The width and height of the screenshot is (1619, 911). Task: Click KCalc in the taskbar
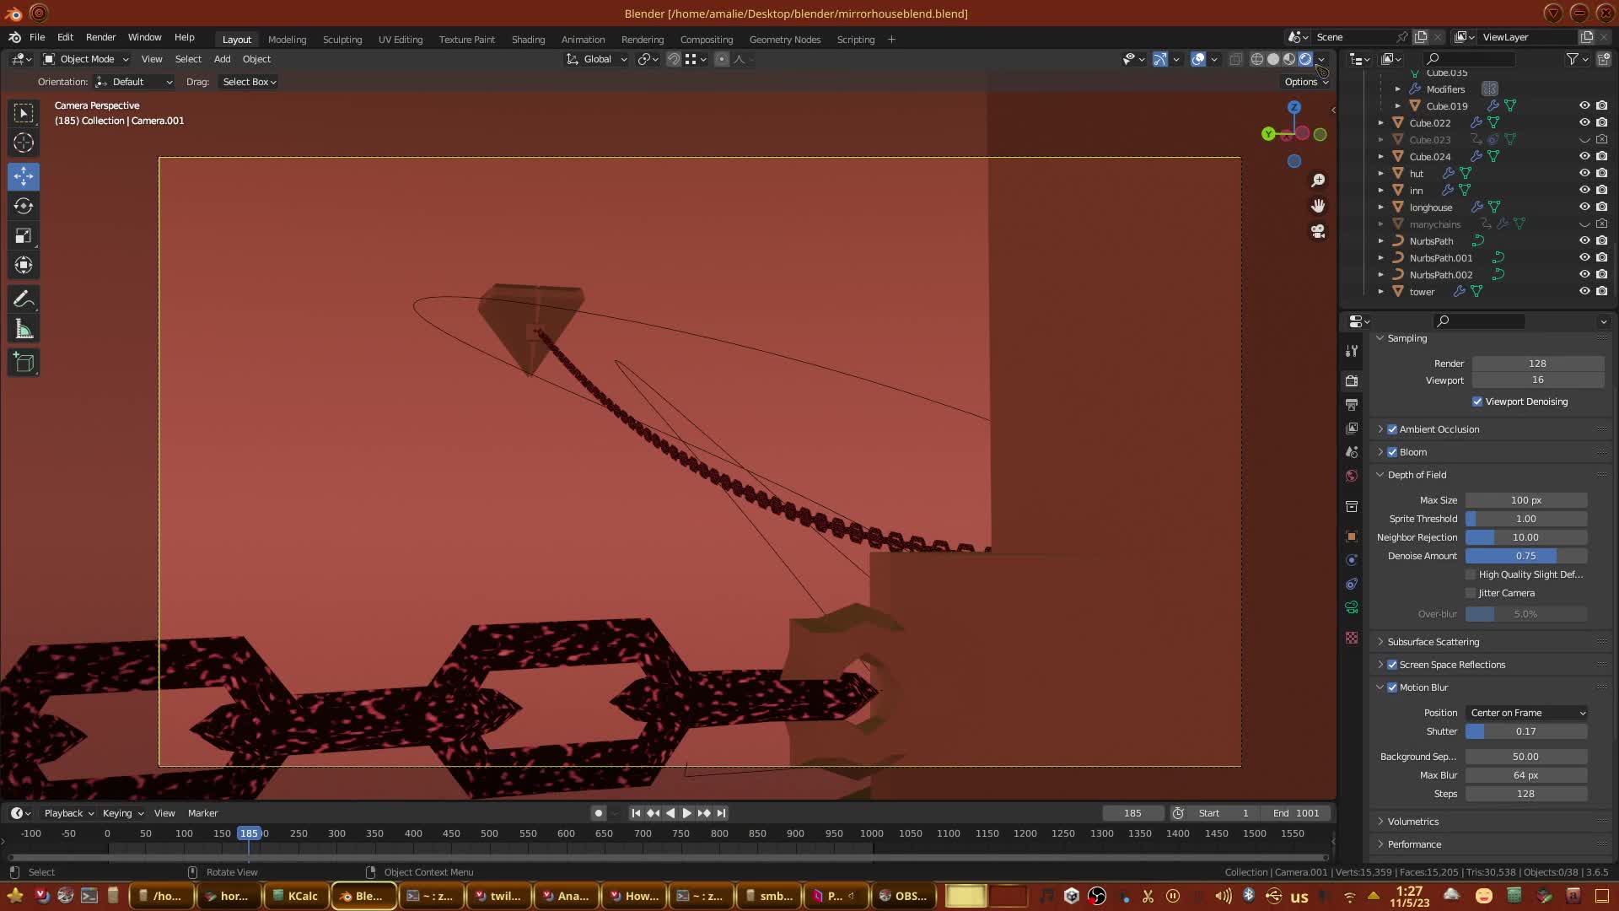(296, 896)
